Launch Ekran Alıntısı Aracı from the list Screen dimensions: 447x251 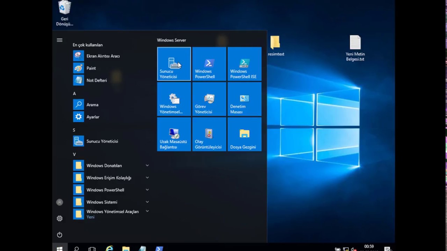[111, 56]
